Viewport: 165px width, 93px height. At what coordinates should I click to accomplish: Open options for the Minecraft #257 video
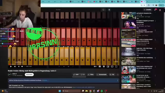coord(155,30)
